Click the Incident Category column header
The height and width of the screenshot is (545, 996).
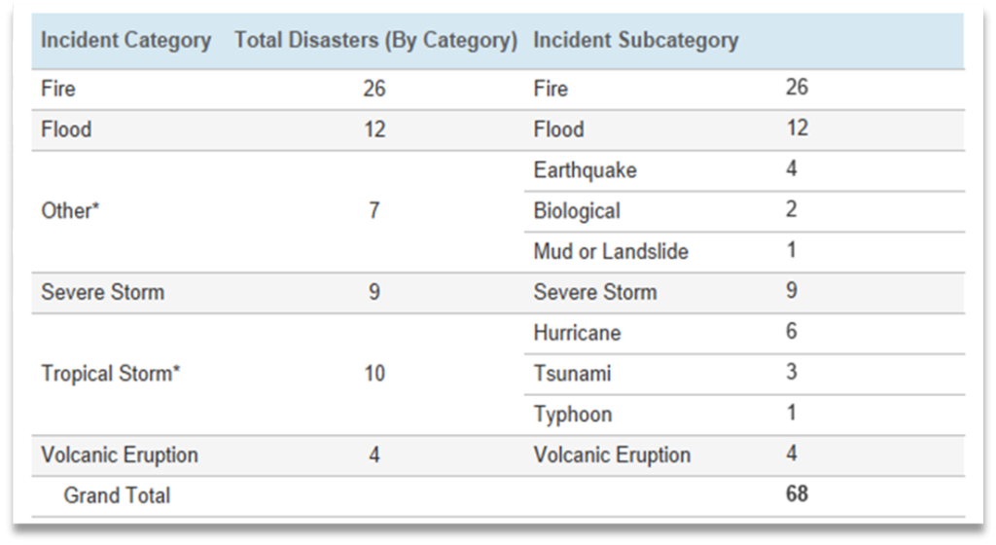click(x=125, y=41)
